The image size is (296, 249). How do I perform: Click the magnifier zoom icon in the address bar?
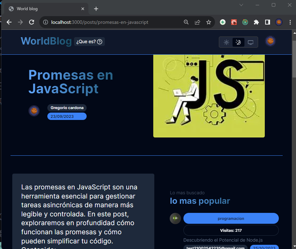pos(186,22)
